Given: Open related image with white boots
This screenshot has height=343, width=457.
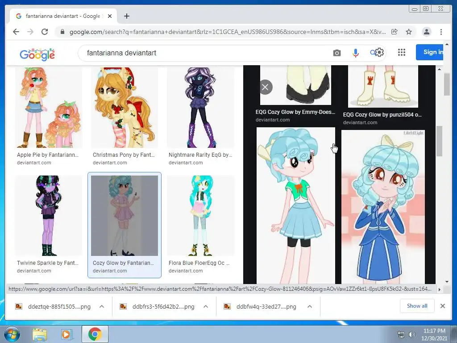Looking at the screenshot, I should (x=383, y=86).
